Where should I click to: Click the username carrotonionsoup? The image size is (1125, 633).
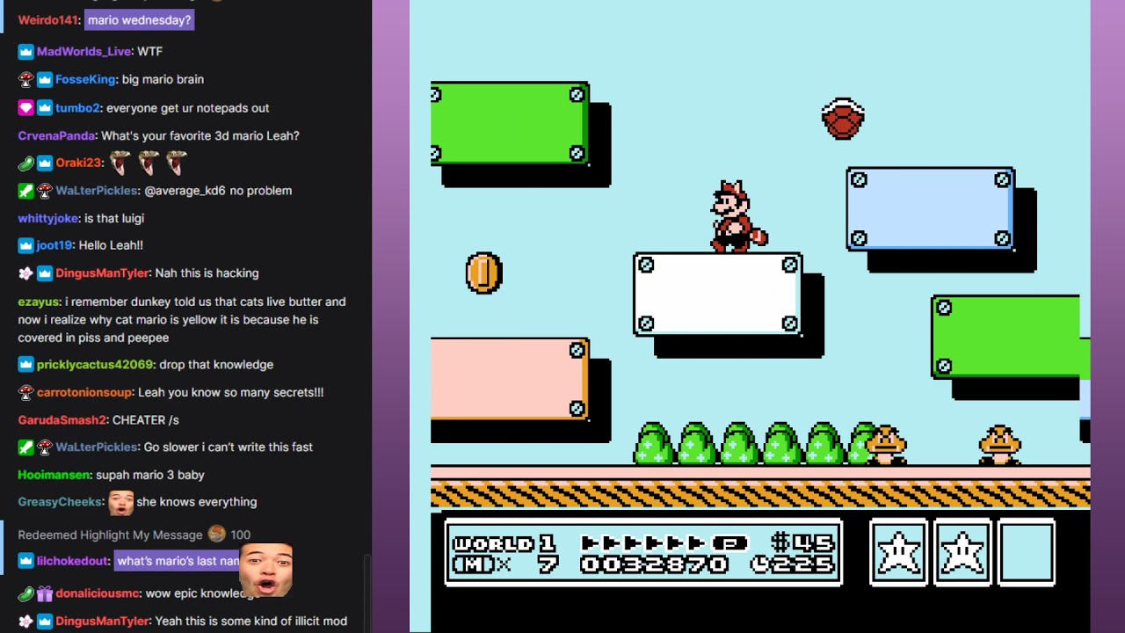click(x=84, y=392)
